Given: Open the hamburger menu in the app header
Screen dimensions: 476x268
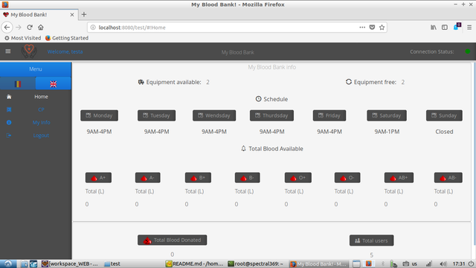Looking at the screenshot, I should point(8,51).
